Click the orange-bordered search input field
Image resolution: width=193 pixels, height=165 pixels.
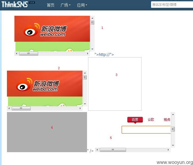[146, 130]
